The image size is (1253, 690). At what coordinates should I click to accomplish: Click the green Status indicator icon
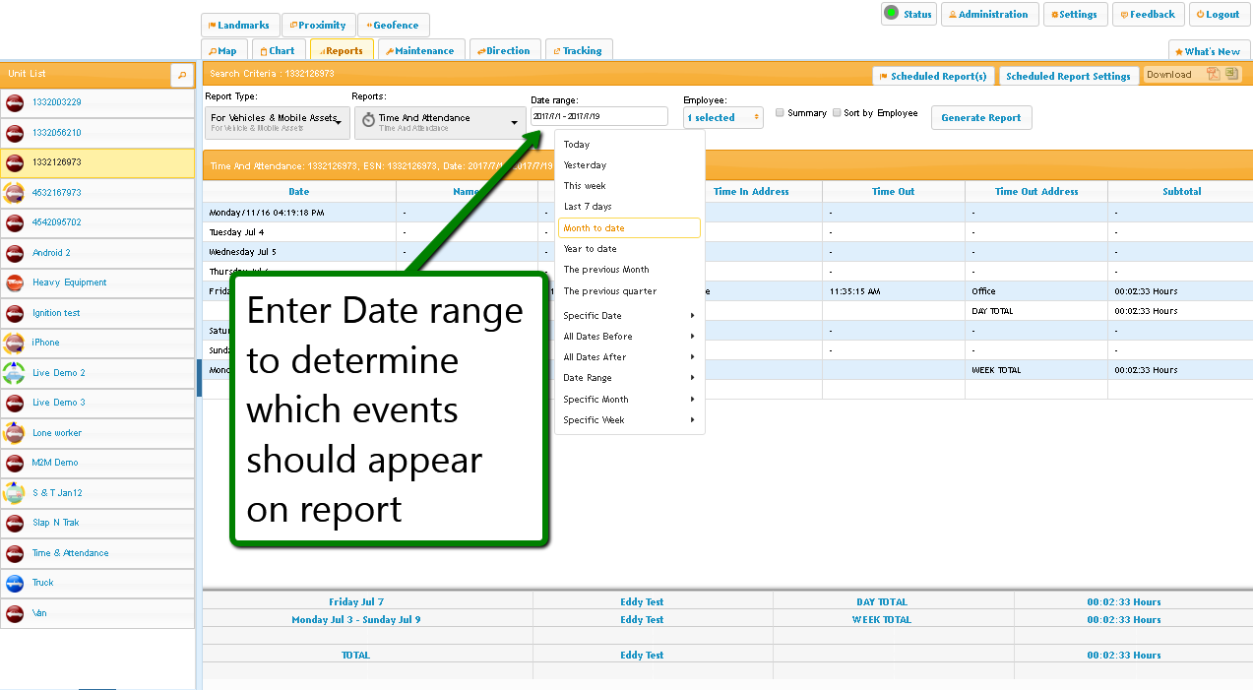pos(891,13)
